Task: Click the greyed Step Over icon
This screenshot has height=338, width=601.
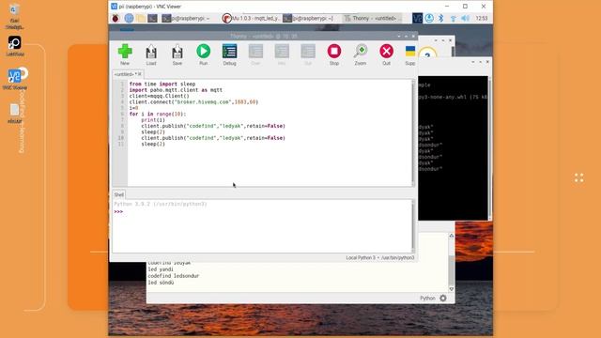Action: click(x=255, y=54)
